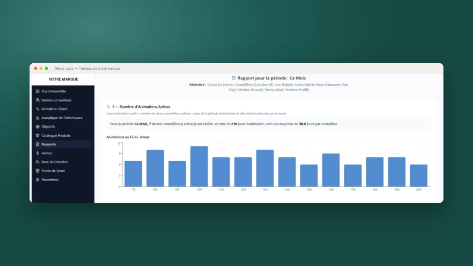Select the chart bar for 11/8

(x=221, y=172)
